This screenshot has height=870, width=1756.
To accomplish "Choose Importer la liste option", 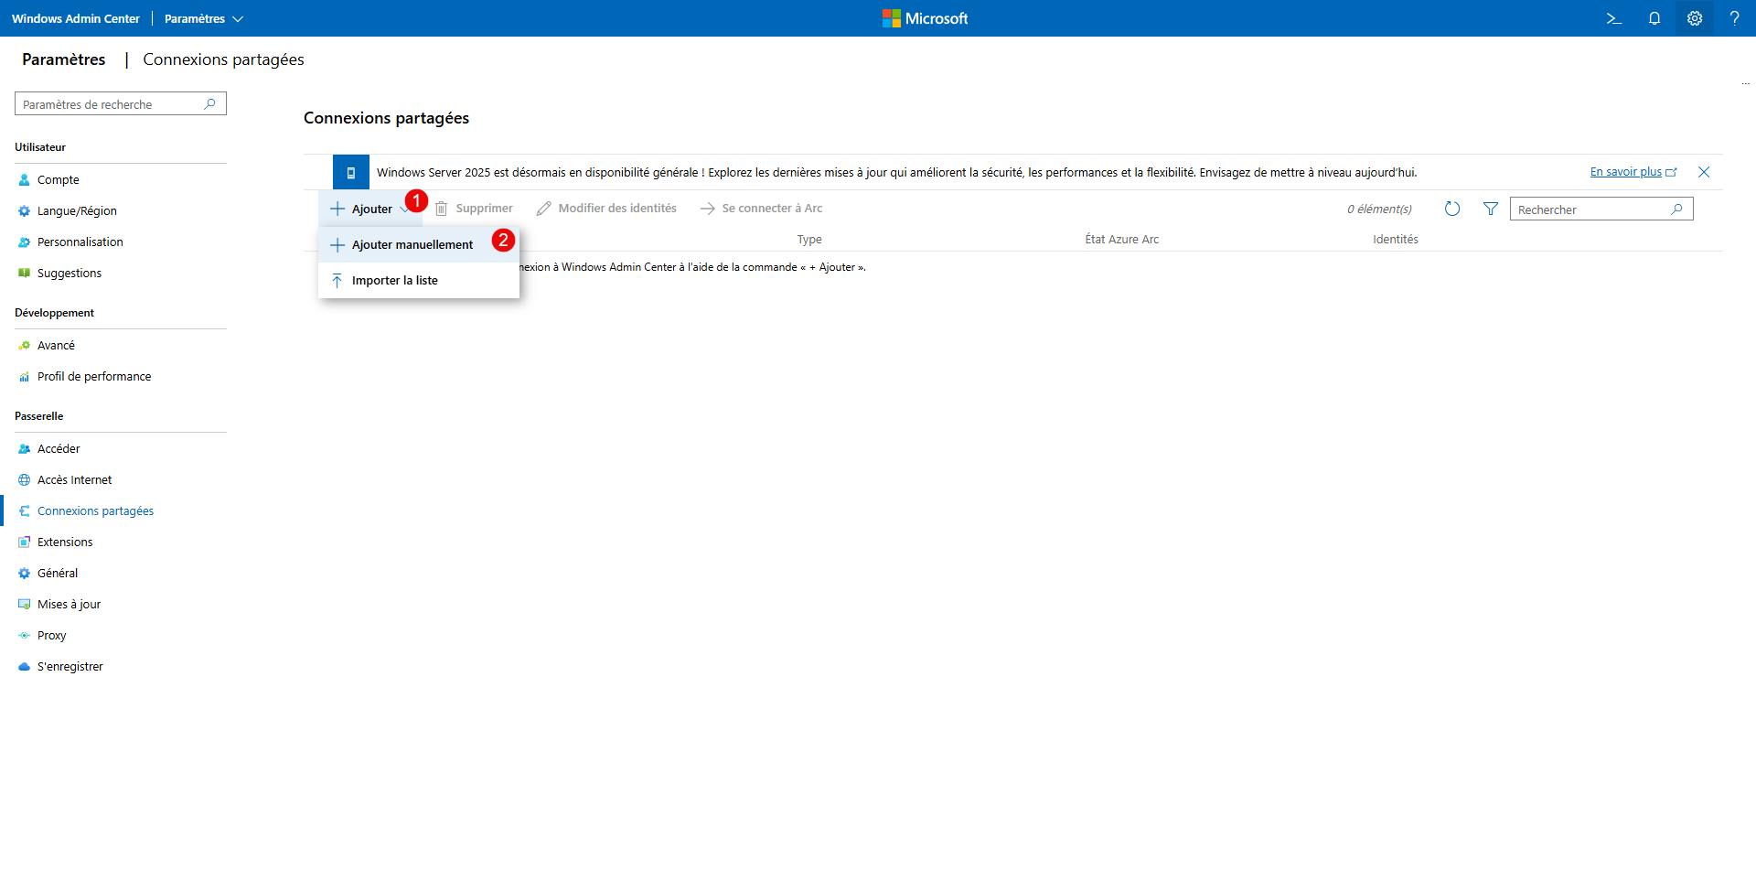I will pyautogui.click(x=394, y=281).
